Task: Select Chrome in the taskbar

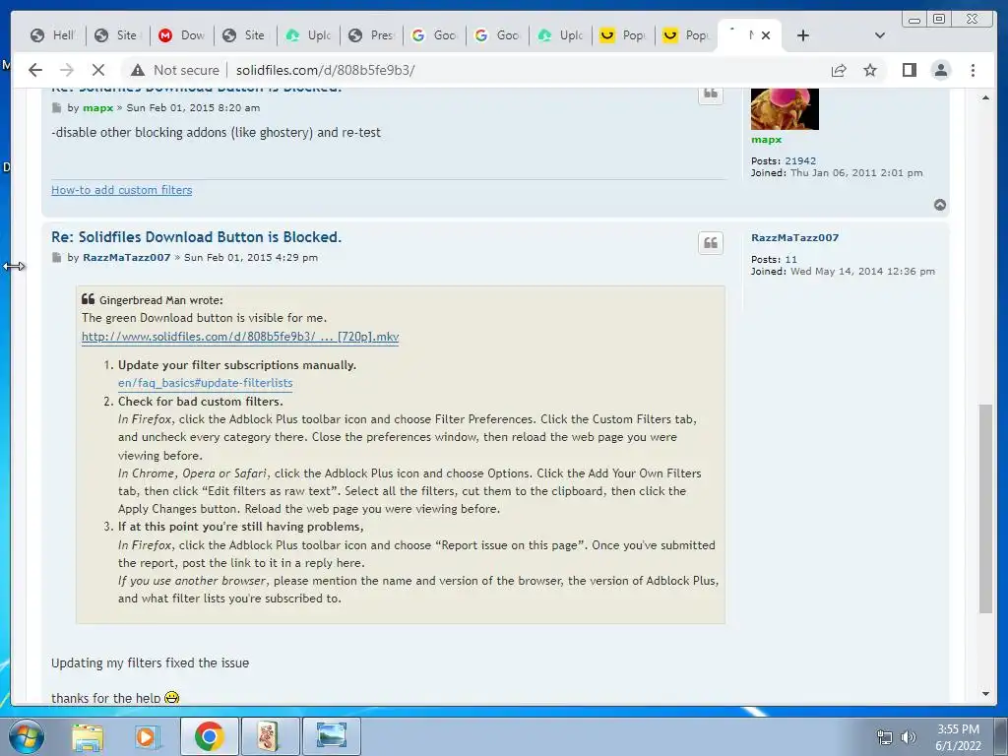Action: (209, 736)
